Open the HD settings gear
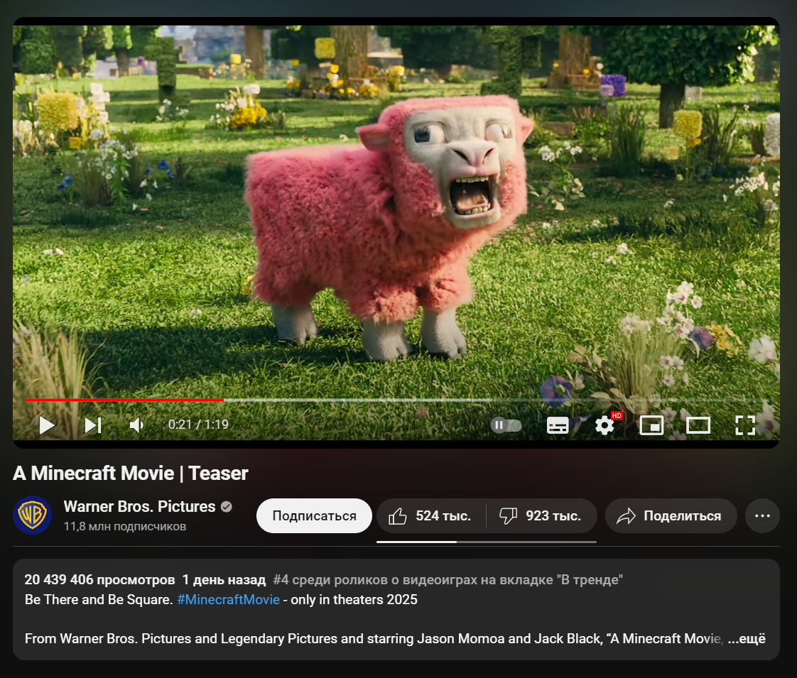Screen dimensions: 797x678 click(x=605, y=425)
